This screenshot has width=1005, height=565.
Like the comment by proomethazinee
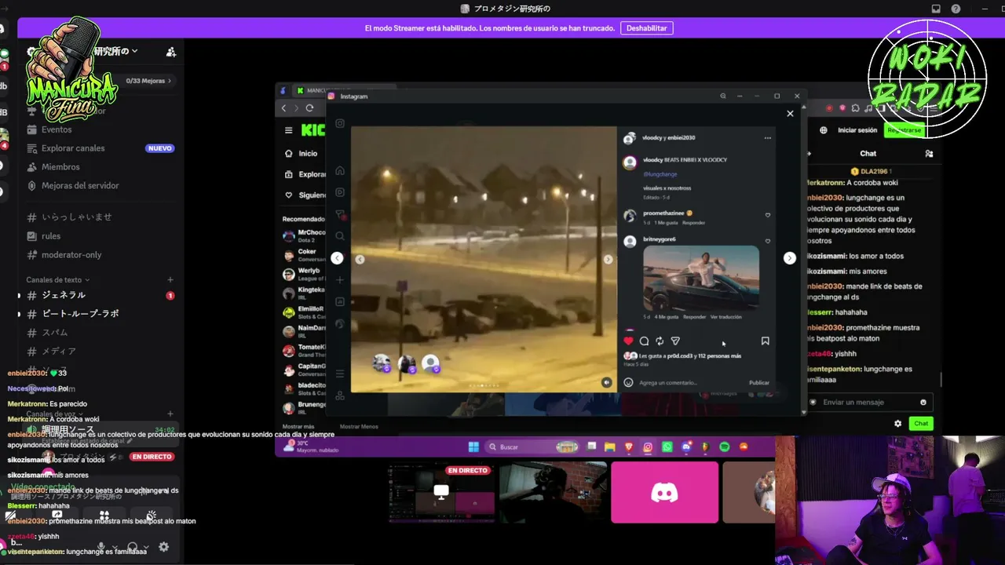767,215
